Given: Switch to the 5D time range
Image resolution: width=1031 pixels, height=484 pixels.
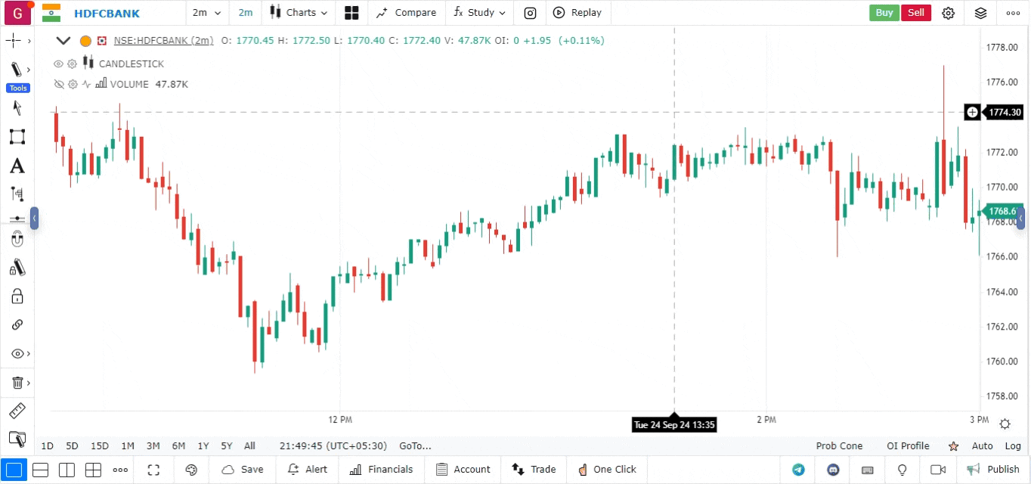Looking at the screenshot, I should (x=72, y=446).
